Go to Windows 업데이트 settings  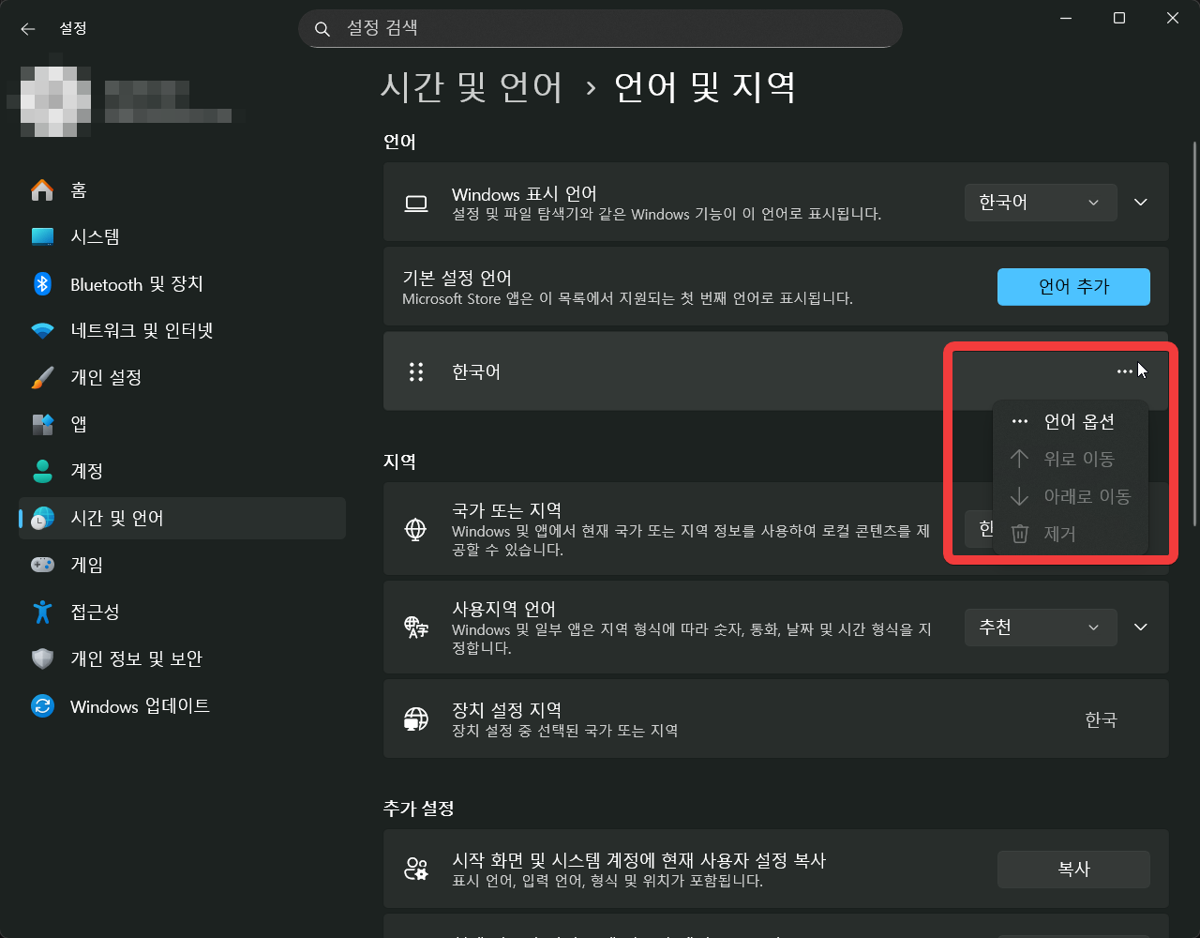click(182, 705)
